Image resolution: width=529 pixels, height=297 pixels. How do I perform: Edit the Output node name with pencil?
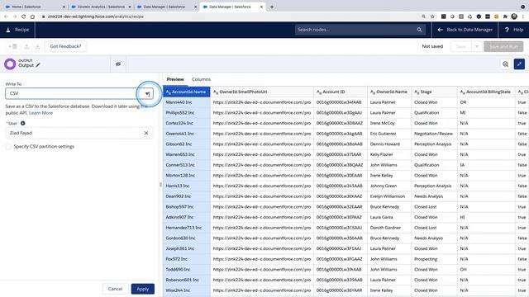coord(38,65)
